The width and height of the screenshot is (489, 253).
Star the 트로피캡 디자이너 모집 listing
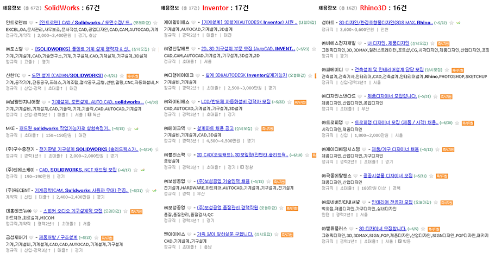pyautogui.click(x=457, y=123)
